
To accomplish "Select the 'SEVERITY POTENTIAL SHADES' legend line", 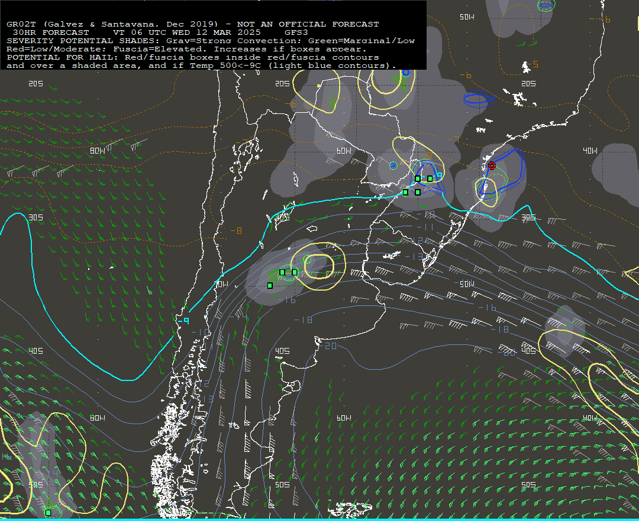I will pos(211,41).
